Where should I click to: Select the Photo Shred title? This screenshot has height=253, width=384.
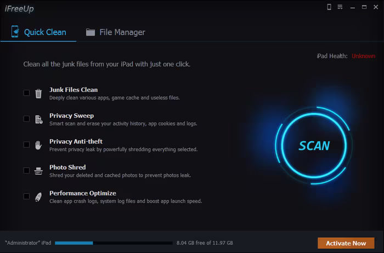pyautogui.click(x=67, y=168)
